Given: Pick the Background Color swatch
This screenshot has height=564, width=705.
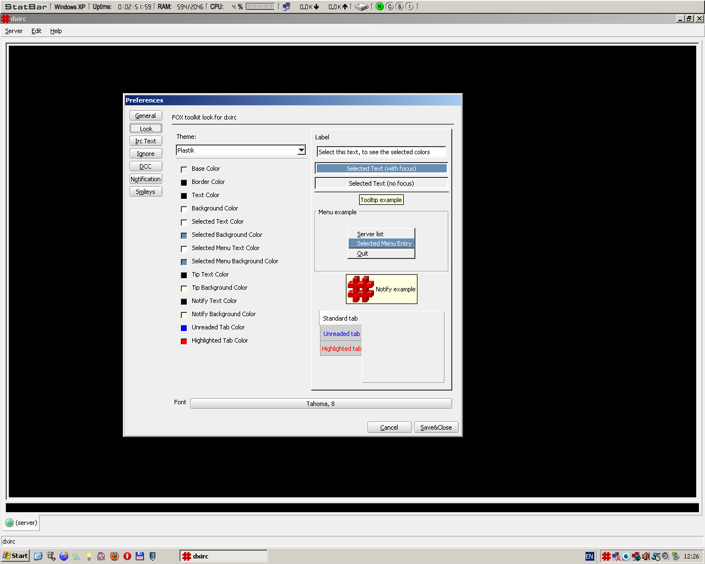Looking at the screenshot, I should click(x=184, y=209).
